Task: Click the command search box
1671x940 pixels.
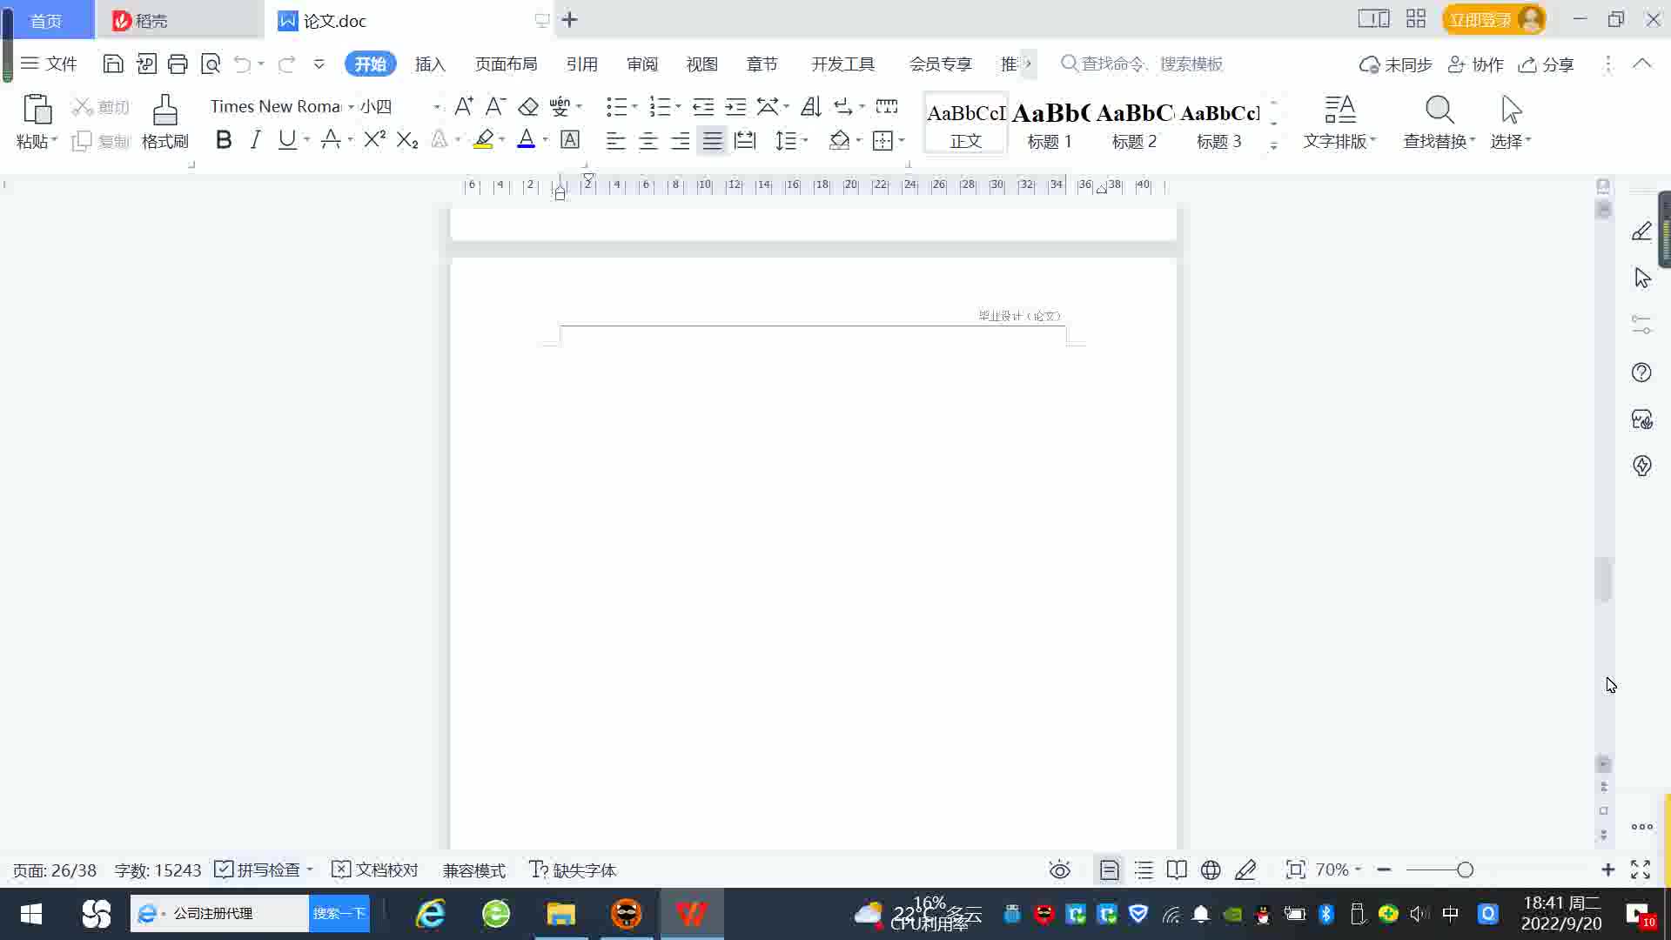Action: (1142, 64)
